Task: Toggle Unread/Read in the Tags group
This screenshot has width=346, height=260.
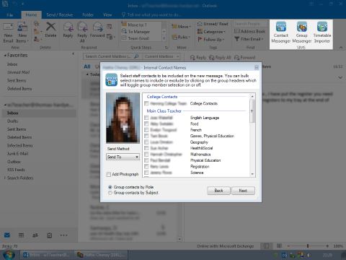Action: click(x=213, y=24)
